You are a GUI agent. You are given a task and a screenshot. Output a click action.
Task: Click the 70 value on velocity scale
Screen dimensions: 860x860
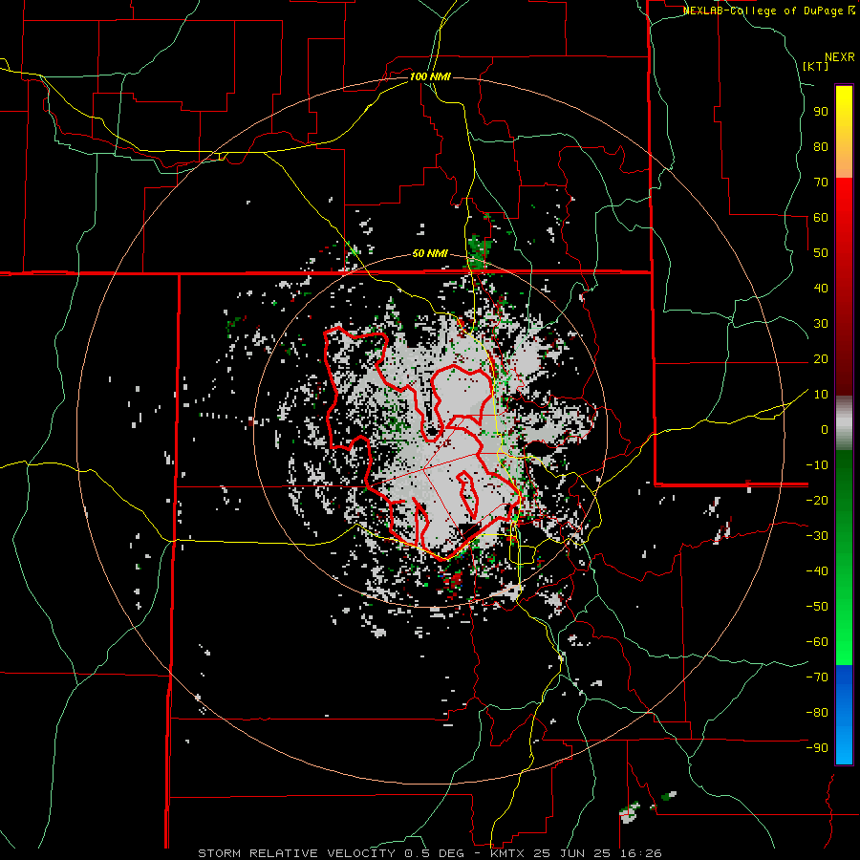tap(821, 183)
